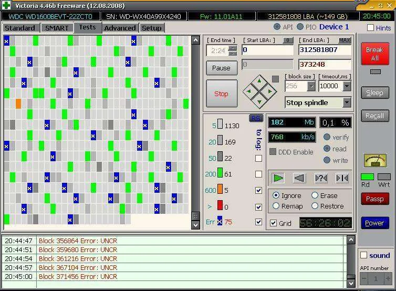The width and height of the screenshot is (396, 291).
Task: Select the random seek test button
Action: pos(321,178)
